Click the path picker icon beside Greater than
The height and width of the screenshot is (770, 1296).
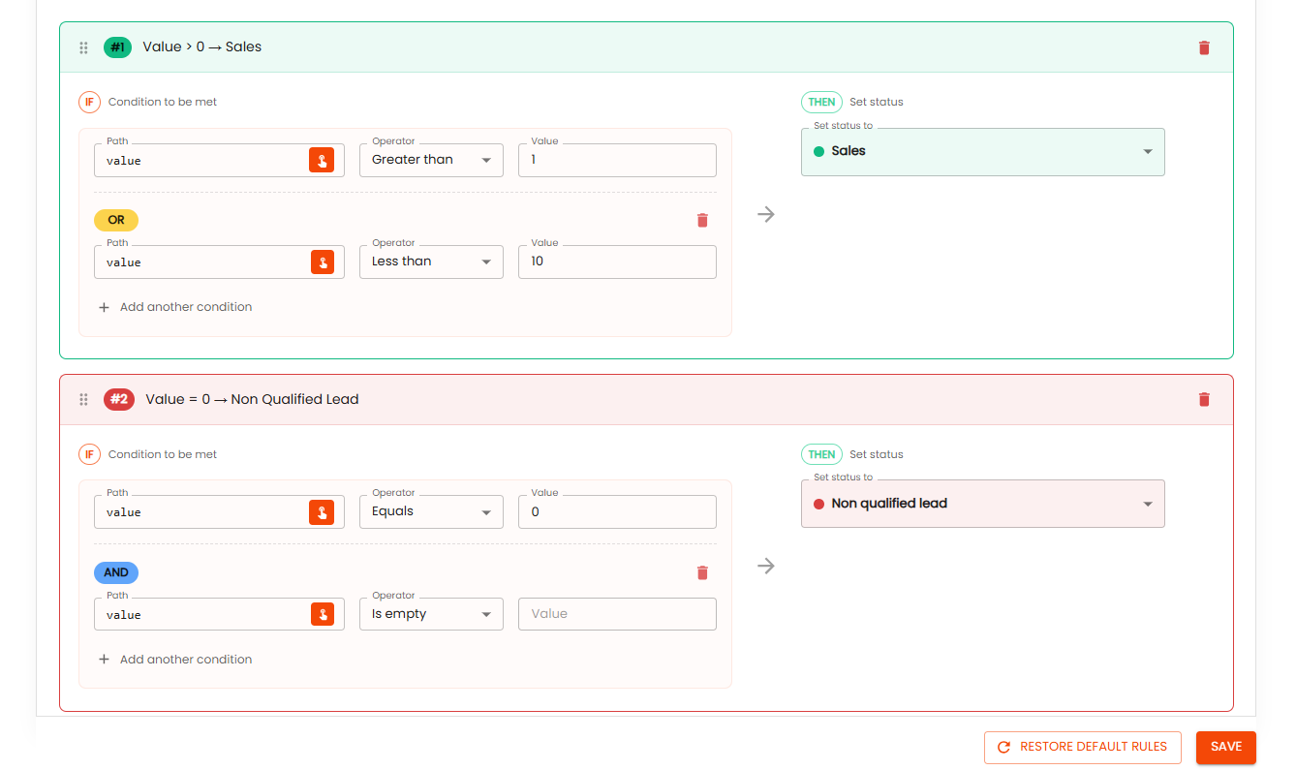coord(322,161)
